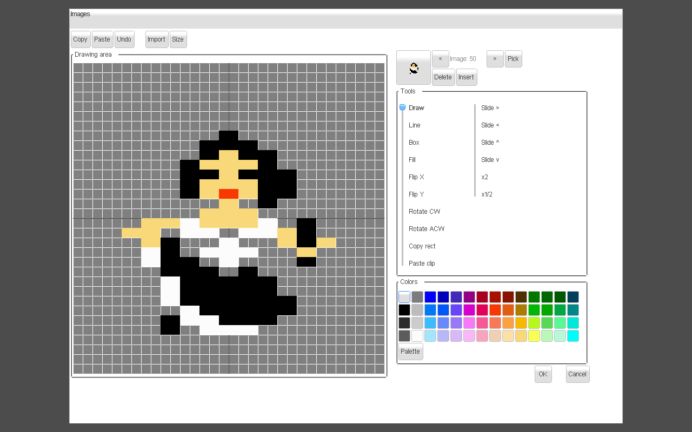Select the Fill tool
Image resolution: width=692 pixels, height=432 pixels.
coord(412,160)
